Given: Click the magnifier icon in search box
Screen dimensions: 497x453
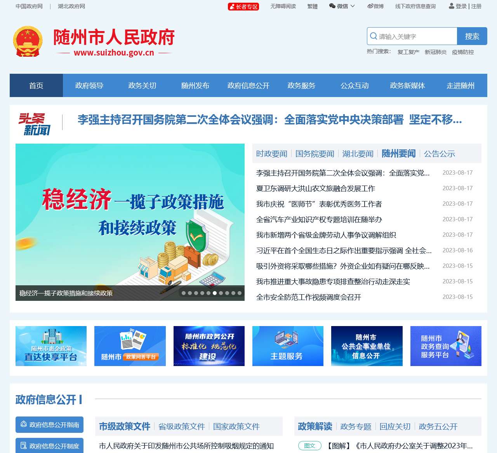Looking at the screenshot, I should 374,36.
